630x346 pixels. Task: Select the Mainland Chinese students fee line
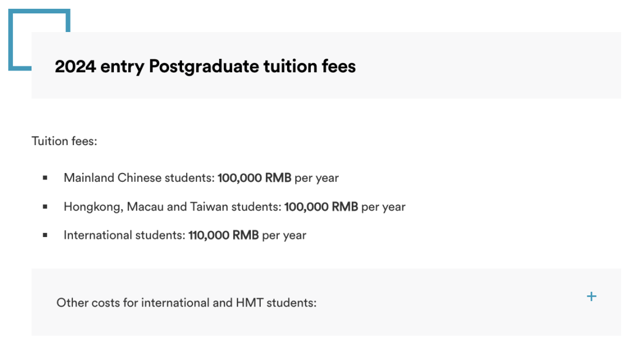pos(201,178)
